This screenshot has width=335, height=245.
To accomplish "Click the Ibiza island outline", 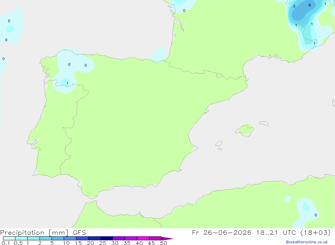I will coord(219,143).
